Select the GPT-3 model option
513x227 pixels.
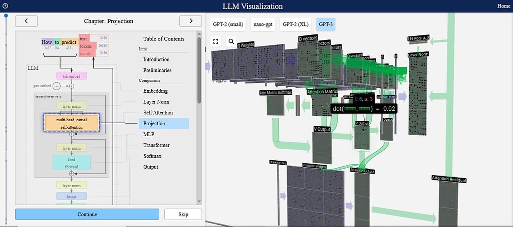(326, 24)
